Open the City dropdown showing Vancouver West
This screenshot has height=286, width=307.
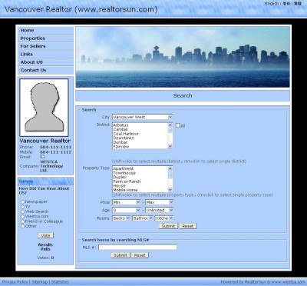tap(143, 117)
